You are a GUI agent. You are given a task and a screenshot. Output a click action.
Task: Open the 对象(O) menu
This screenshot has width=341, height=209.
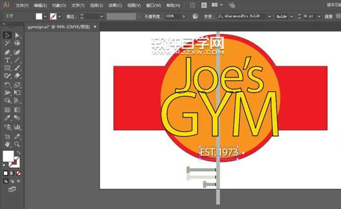tap(59, 5)
